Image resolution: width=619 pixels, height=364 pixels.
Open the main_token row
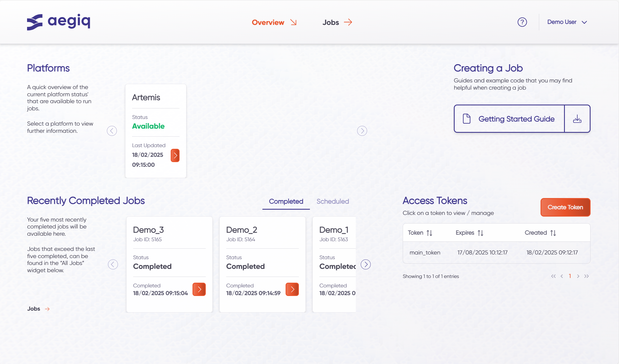(425, 253)
